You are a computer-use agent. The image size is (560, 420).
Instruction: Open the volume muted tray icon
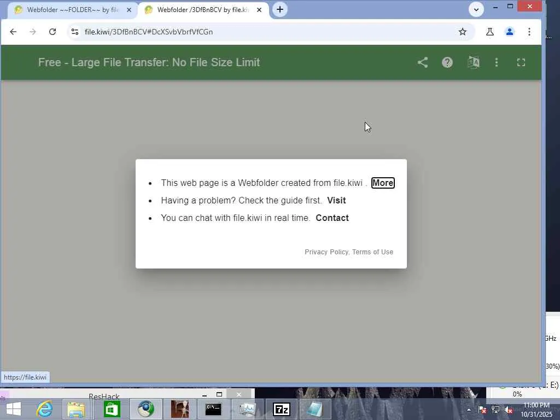pyautogui.click(x=508, y=410)
